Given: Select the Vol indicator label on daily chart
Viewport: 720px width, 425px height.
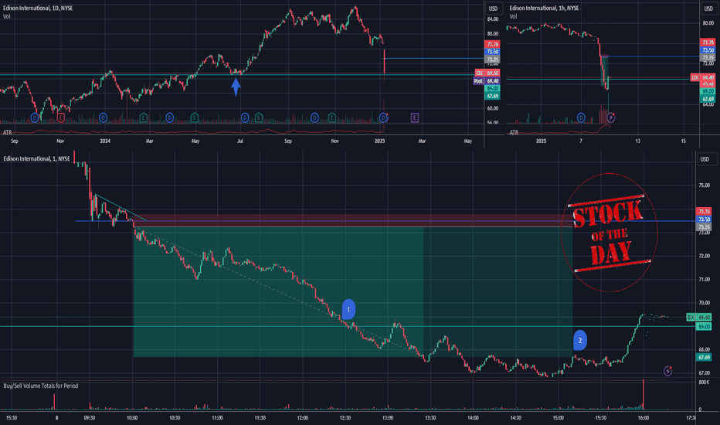Looking at the screenshot, I should 6,16.
